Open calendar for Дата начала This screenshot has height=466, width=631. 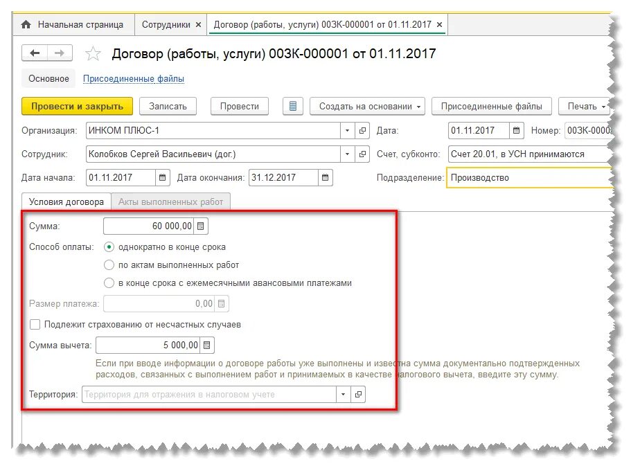click(162, 177)
